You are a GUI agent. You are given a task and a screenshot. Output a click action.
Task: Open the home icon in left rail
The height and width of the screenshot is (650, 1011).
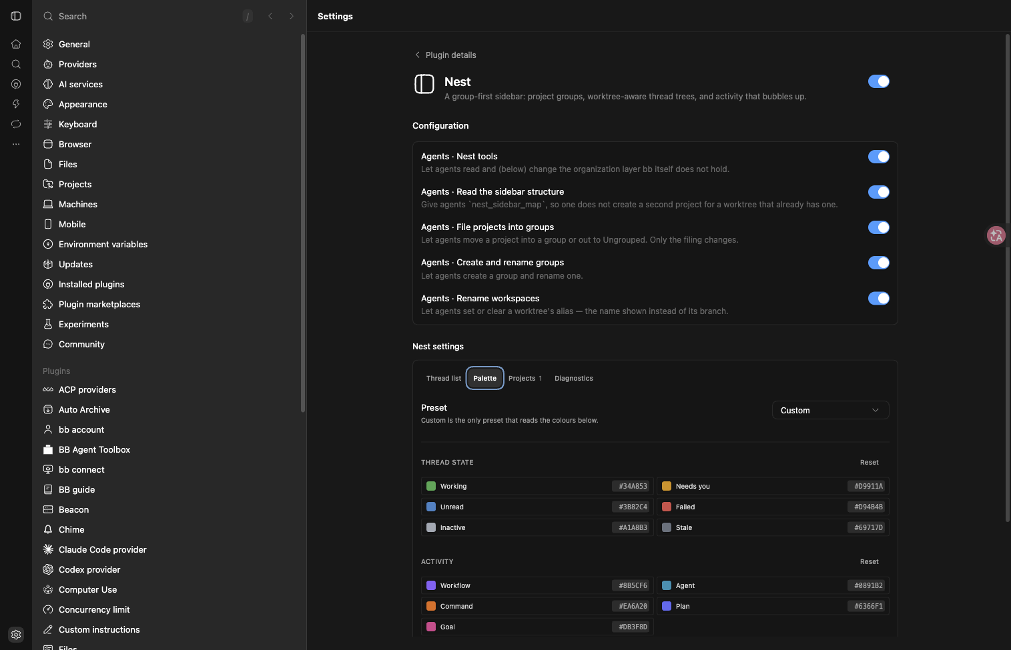16,44
